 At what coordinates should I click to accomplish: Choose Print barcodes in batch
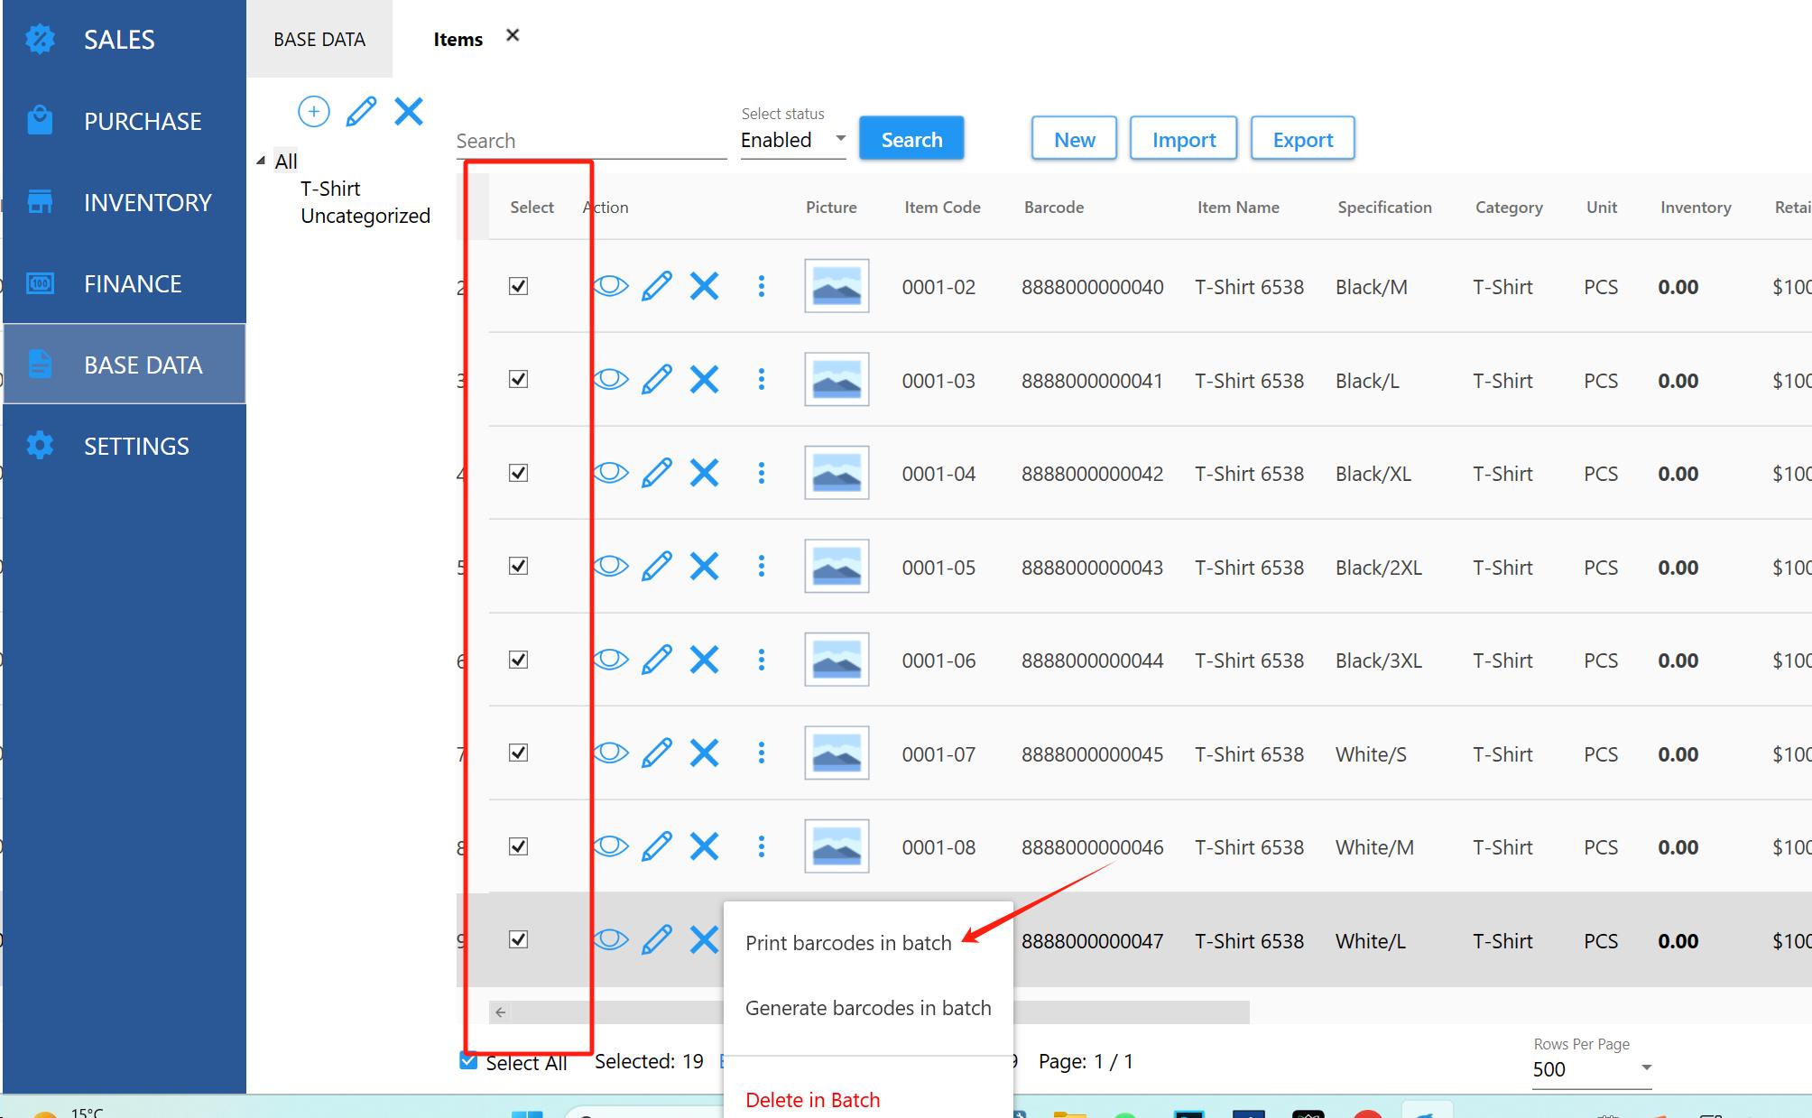point(848,943)
